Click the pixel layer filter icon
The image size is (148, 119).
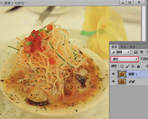(x=136, y=52)
